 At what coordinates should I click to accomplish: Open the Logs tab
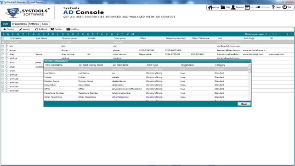(45, 24)
